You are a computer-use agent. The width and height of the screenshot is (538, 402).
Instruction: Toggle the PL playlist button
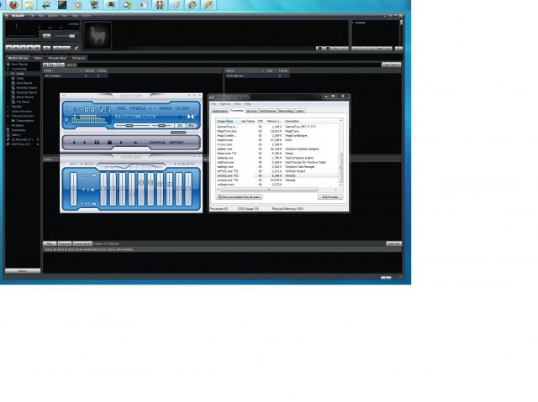tap(191, 126)
